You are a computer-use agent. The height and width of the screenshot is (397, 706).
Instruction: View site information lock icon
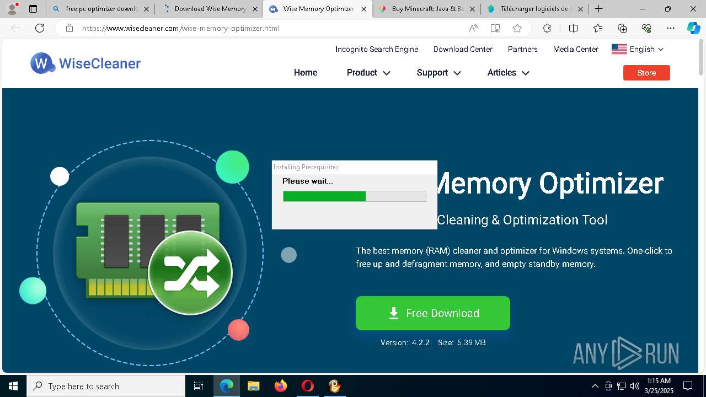pyautogui.click(x=69, y=28)
